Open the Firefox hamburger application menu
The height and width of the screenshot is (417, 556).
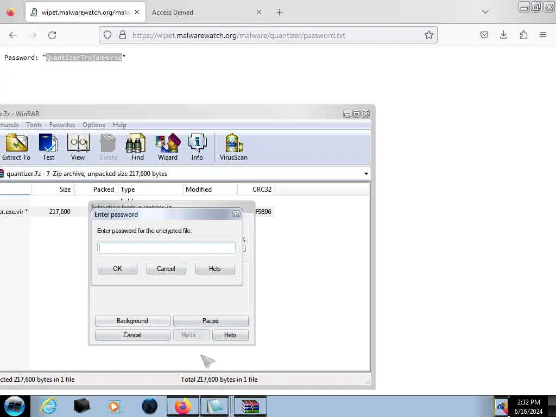[543, 35]
